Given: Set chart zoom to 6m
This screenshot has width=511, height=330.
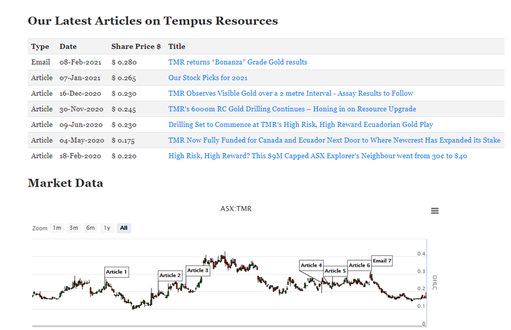Looking at the screenshot, I should 90,228.
